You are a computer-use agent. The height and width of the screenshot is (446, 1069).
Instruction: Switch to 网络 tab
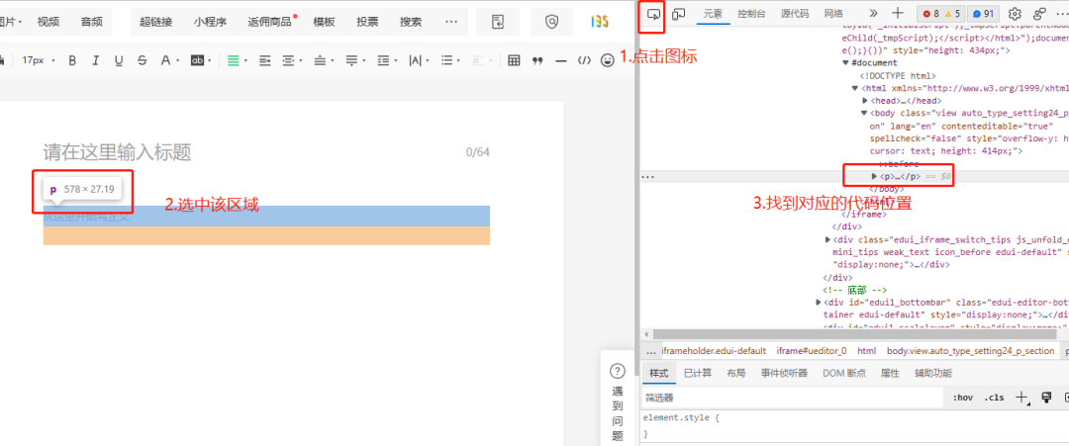coord(833,13)
